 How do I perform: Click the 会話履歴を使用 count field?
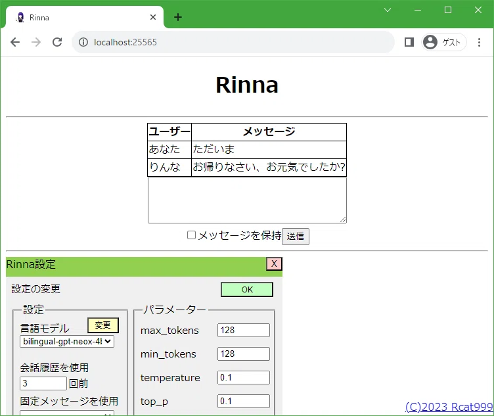coord(43,383)
